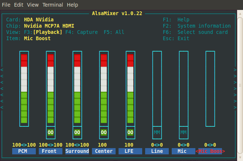Unmute the Line channel MM indicator
The image size is (243, 161).
(x=157, y=132)
